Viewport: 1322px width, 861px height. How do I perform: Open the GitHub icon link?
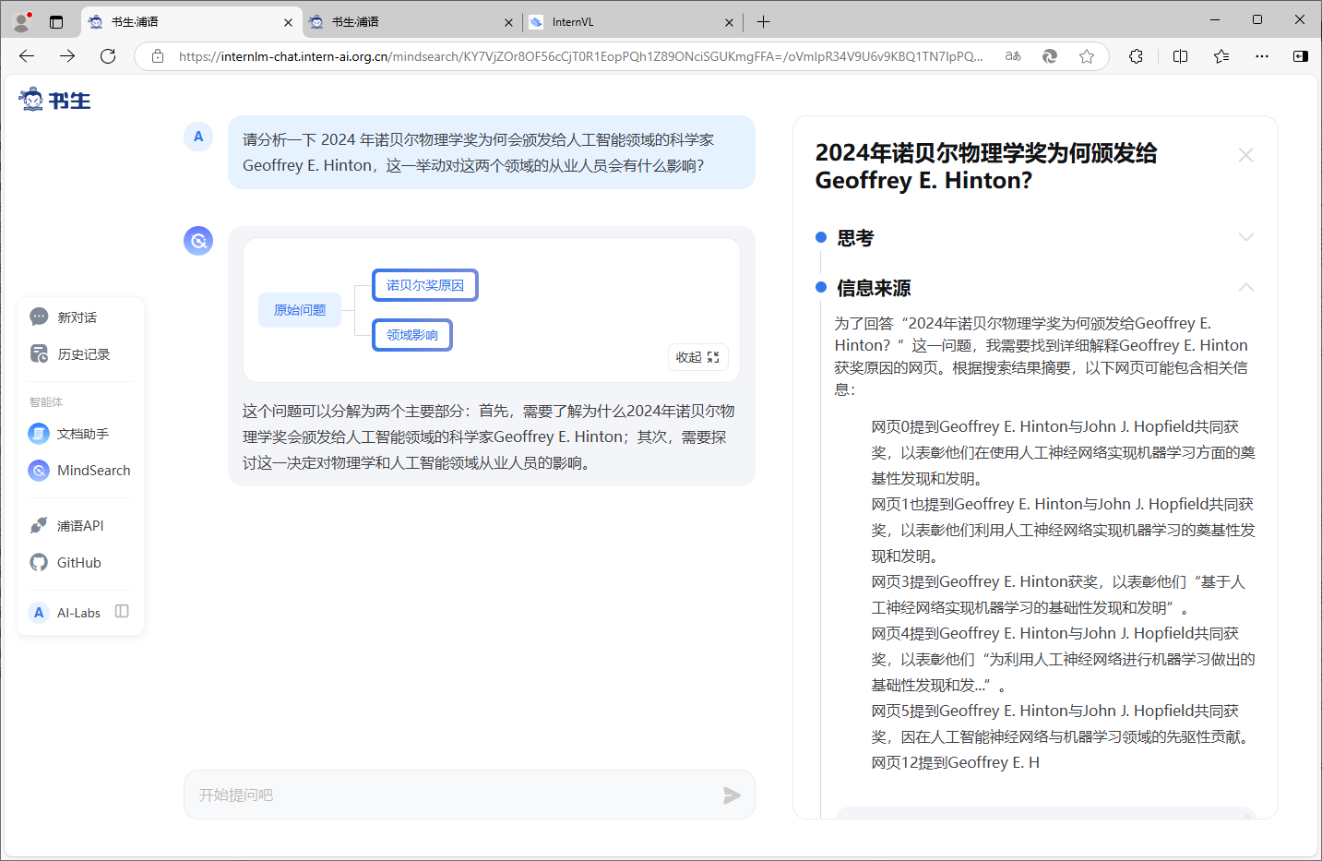coord(39,562)
